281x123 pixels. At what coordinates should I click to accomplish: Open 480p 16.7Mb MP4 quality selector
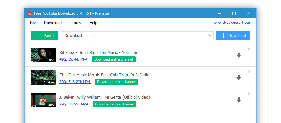pyautogui.click(x=74, y=59)
